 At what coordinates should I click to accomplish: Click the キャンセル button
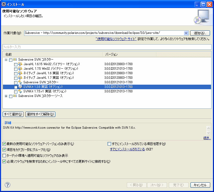(x=200, y=185)
